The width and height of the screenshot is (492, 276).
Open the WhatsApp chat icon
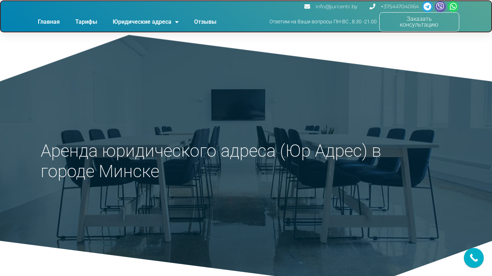point(453,6)
